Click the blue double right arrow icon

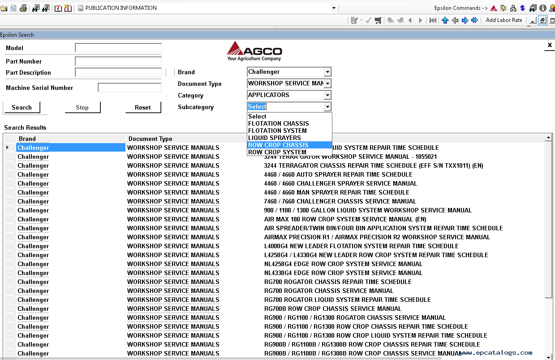(x=475, y=20)
